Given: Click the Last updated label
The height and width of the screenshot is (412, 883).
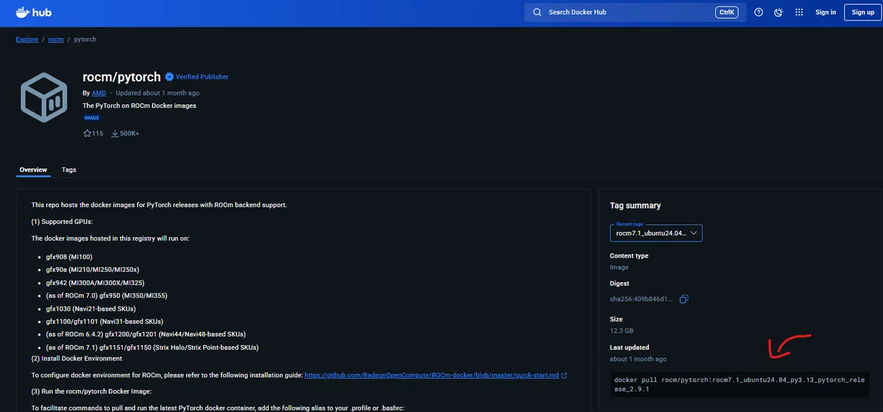Looking at the screenshot, I should point(630,347).
